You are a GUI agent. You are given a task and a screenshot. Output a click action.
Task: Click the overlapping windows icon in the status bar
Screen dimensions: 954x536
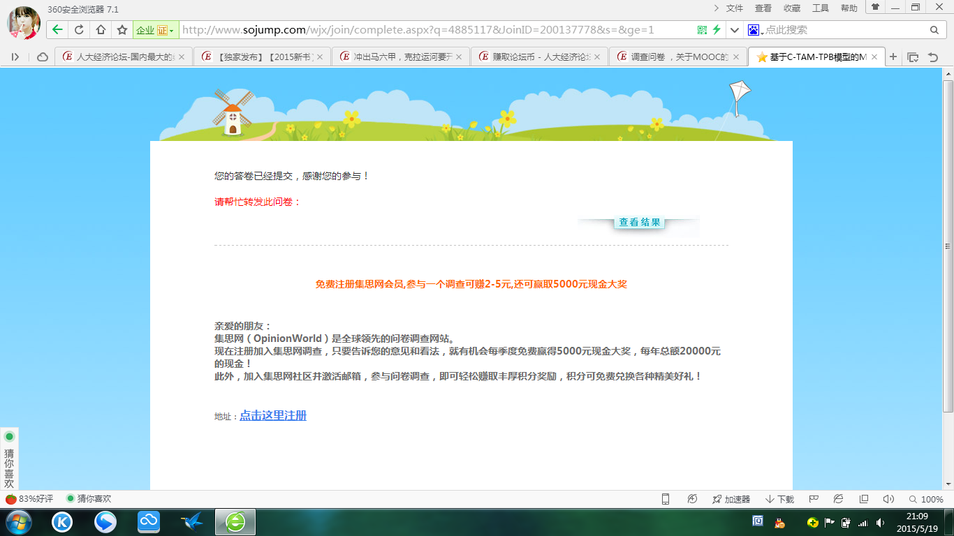tap(864, 499)
